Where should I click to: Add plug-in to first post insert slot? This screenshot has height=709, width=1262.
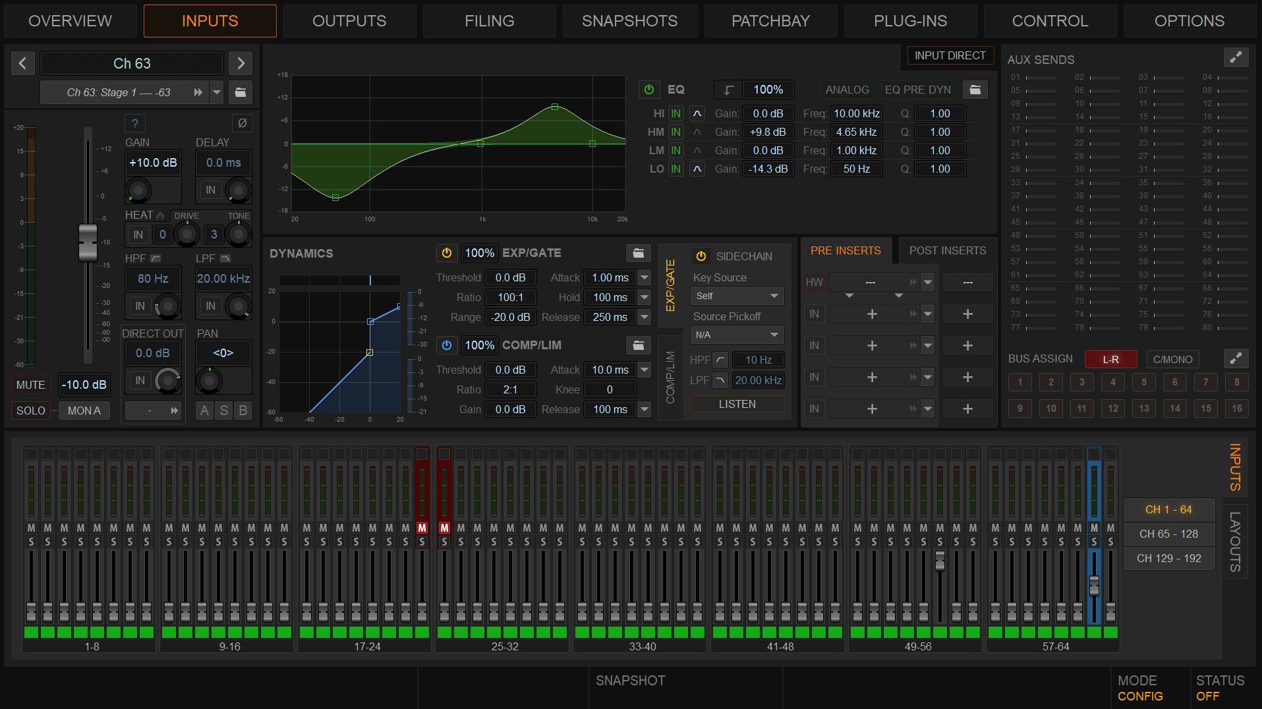[x=967, y=314]
